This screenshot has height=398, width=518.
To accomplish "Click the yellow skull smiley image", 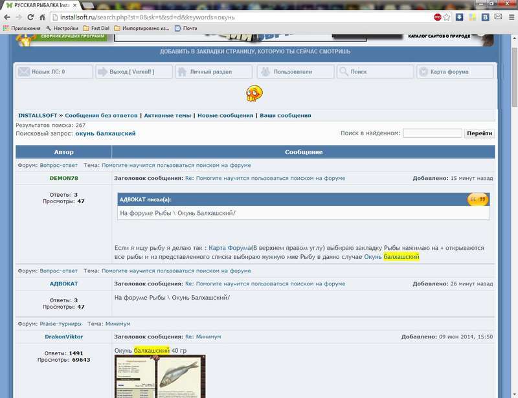I will pos(254,93).
